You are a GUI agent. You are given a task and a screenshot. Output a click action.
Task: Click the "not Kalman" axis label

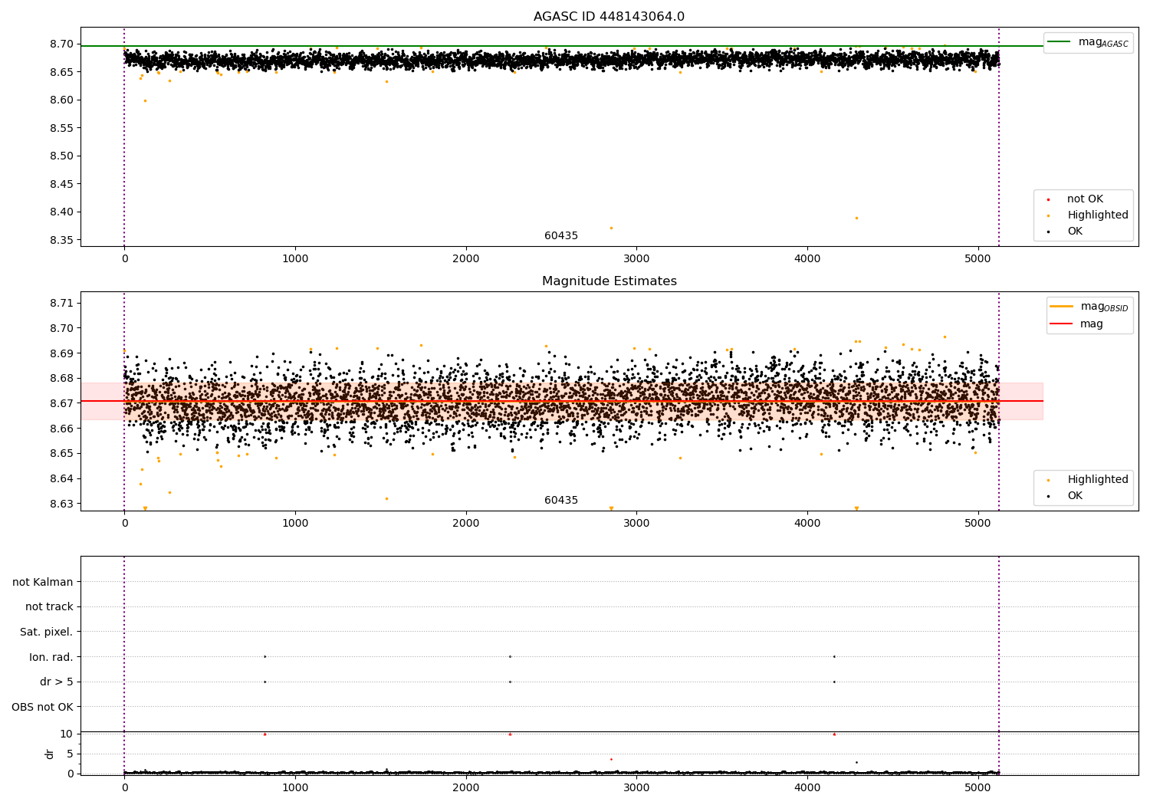point(43,582)
